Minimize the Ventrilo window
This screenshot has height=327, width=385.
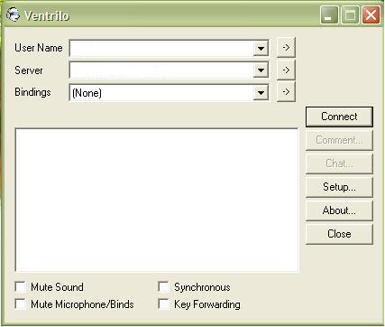tap(329, 14)
